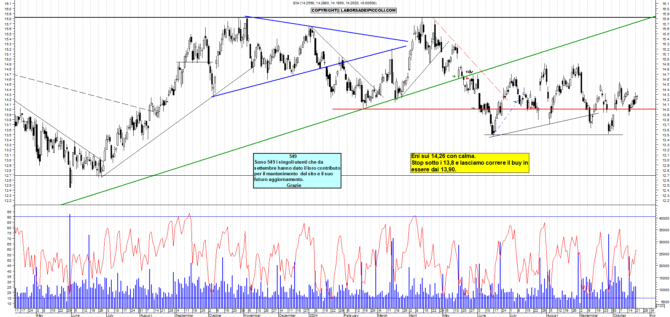Click the 45 oscillator scale value

[9, 266]
